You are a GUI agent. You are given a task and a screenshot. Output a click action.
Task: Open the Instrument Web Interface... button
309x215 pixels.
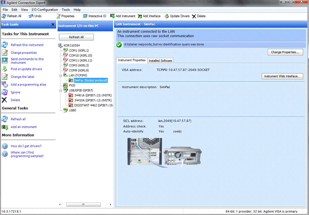[x=282, y=76]
